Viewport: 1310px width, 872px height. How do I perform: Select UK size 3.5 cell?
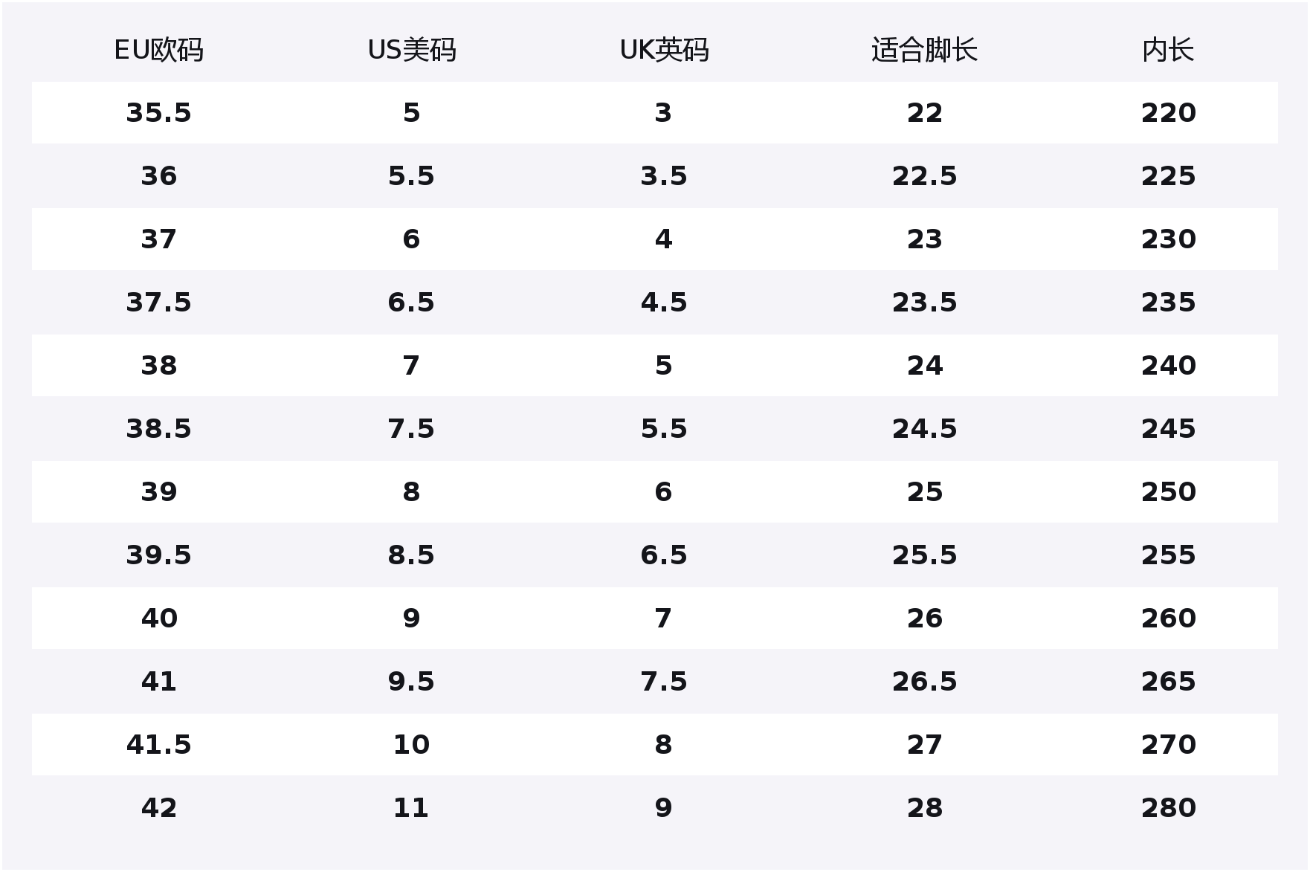pos(664,176)
